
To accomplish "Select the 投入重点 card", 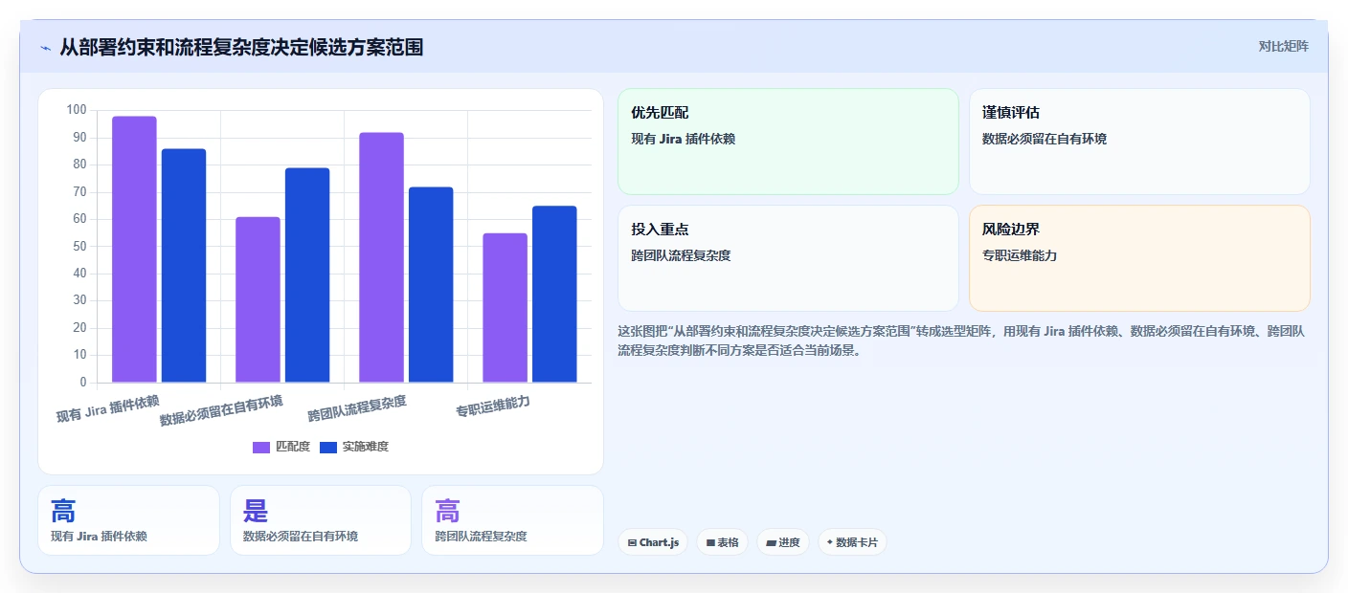I will (788, 258).
